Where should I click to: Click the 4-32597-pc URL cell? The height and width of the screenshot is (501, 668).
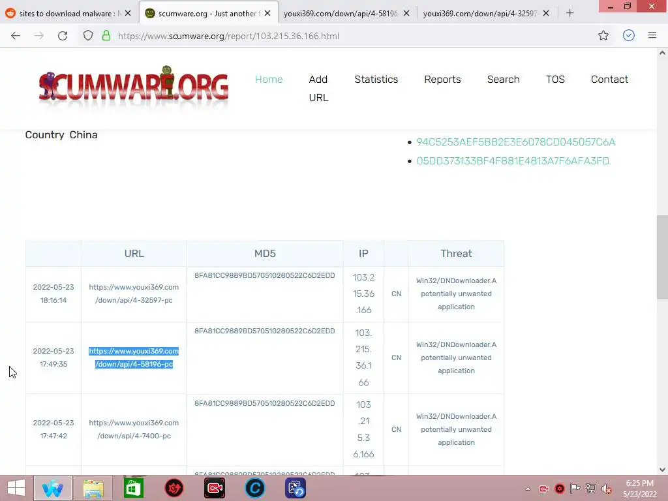pyautogui.click(x=134, y=294)
